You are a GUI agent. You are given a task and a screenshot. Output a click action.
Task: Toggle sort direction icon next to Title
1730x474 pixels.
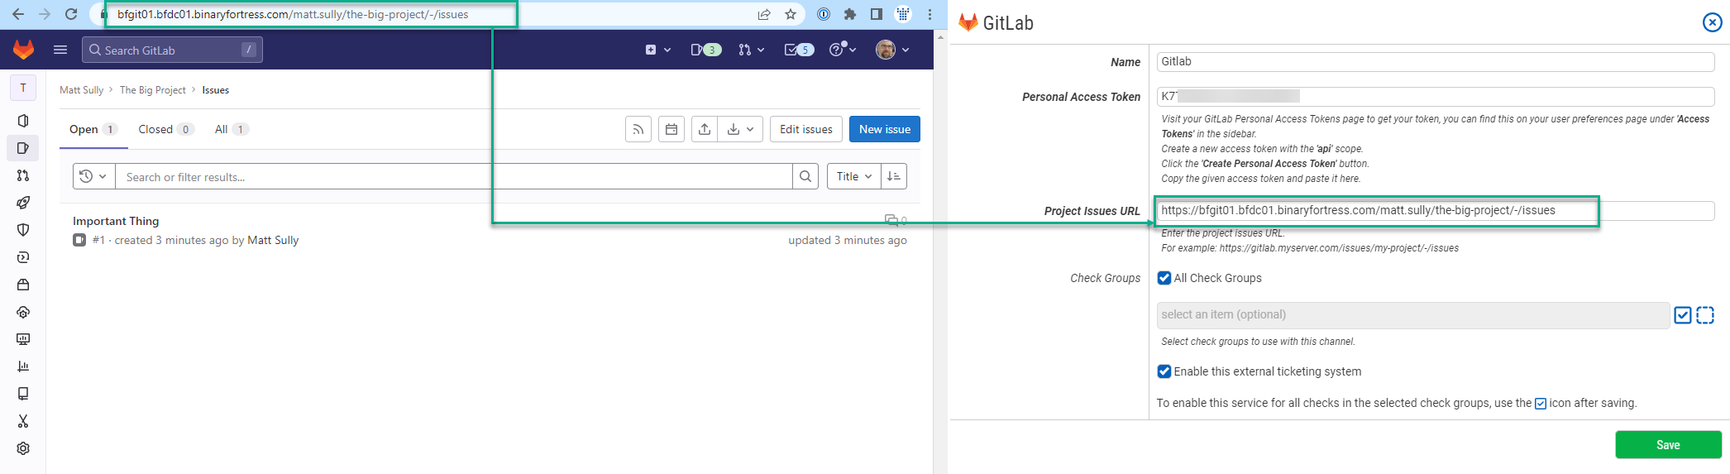pyautogui.click(x=894, y=176)
